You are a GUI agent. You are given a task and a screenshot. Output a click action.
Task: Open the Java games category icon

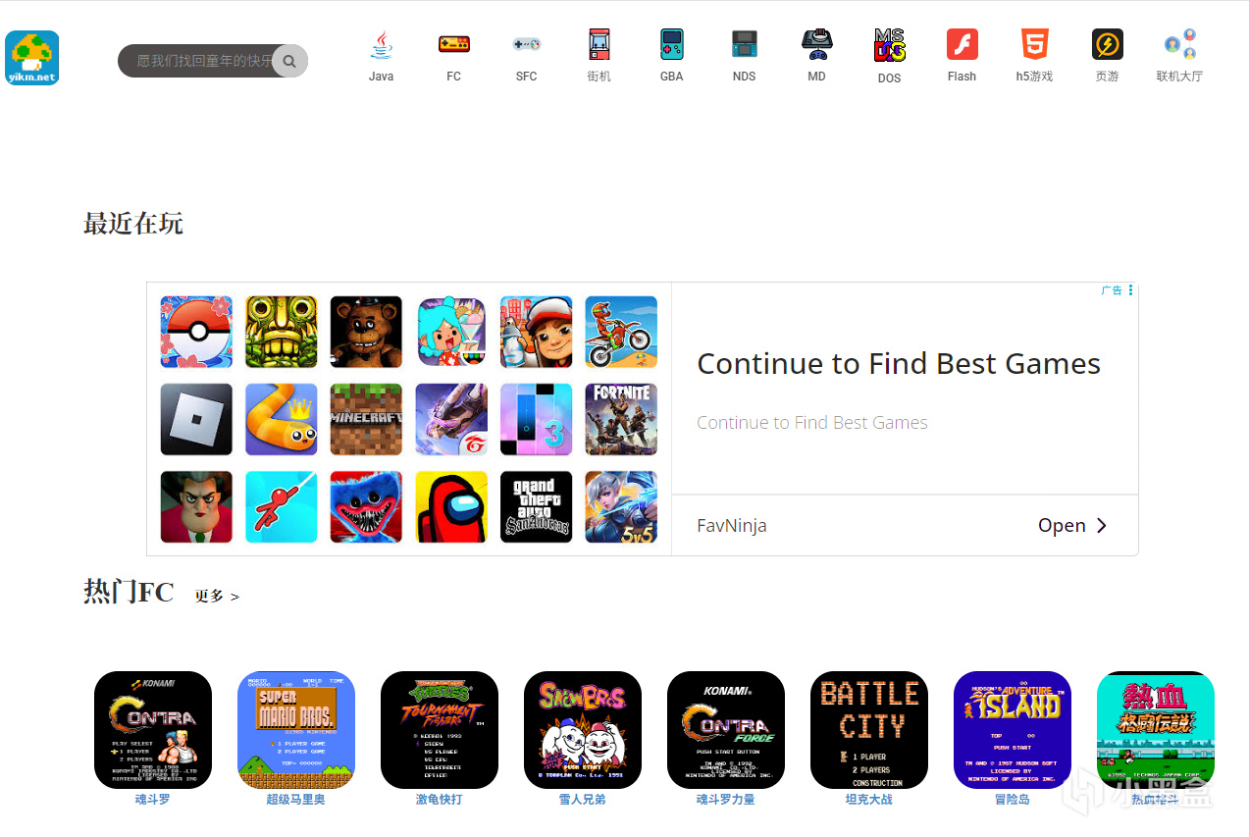tap(382, 44)
